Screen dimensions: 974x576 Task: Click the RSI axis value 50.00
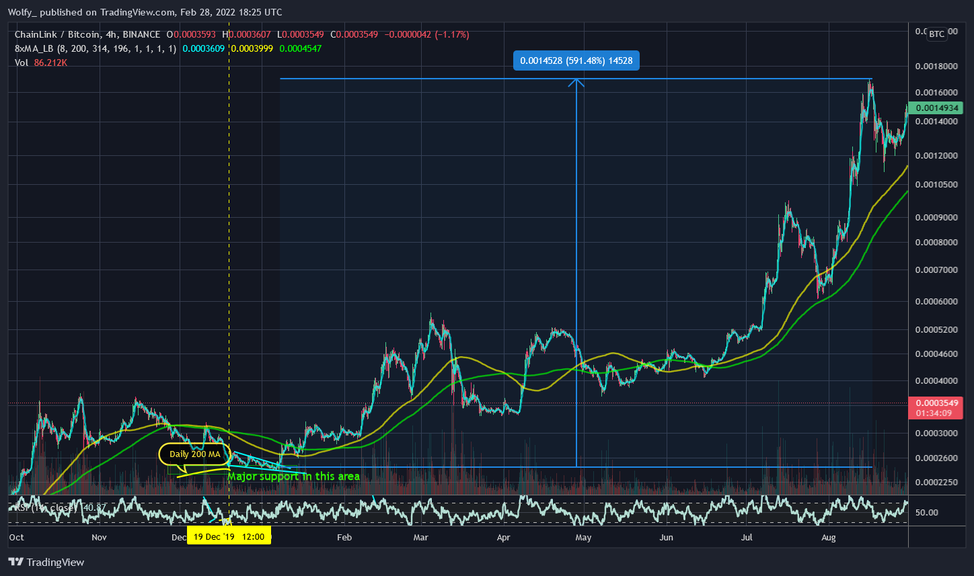[x=927, y=513]
